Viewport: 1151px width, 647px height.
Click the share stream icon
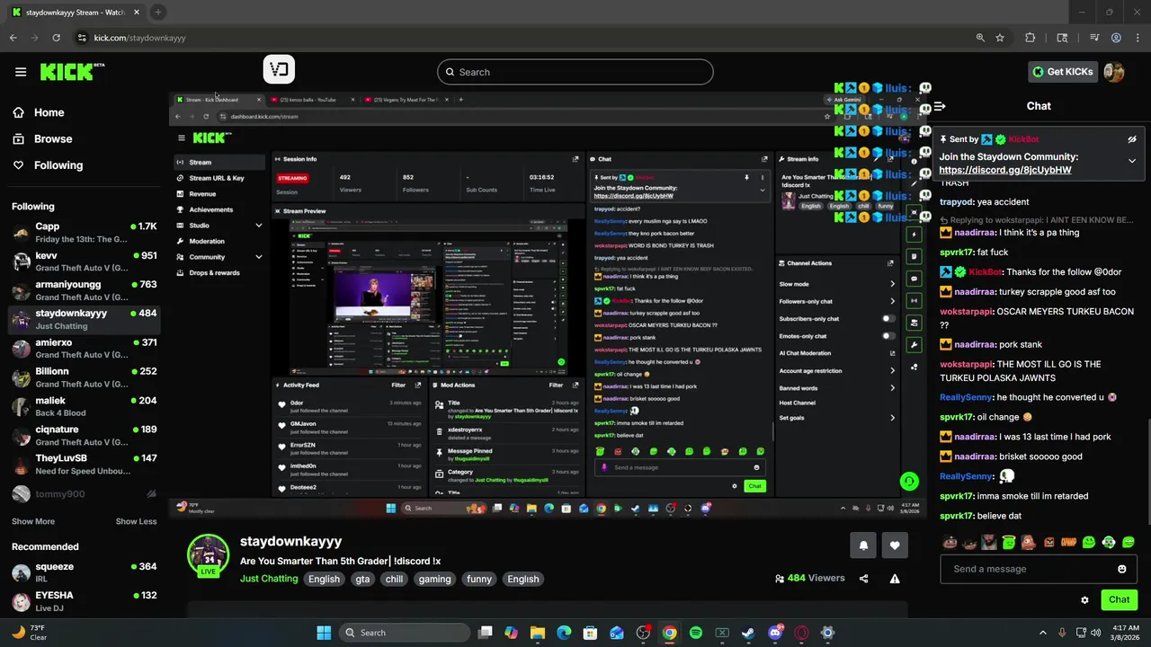coord(864,579)
